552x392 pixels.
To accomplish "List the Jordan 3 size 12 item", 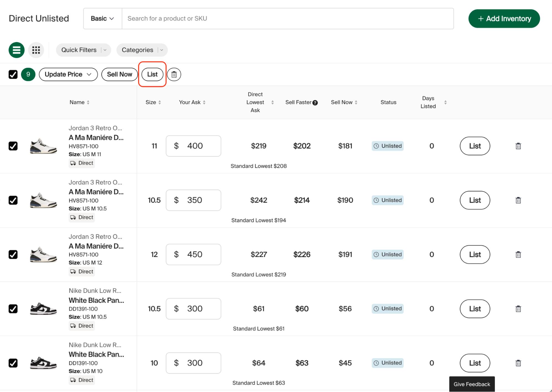I will (x=475, y=254).
